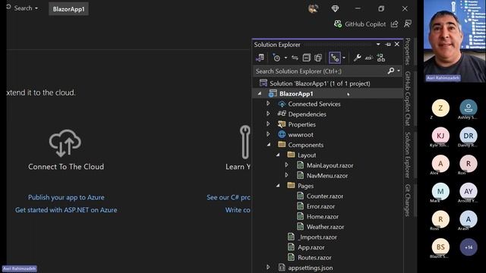Open GitHub Copilot button
This screenshot has height=273, width=486.
coord(360,24)
